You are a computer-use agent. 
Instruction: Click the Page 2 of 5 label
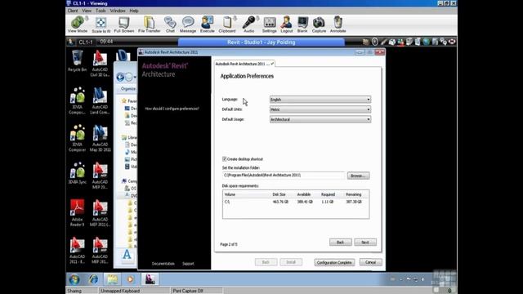229,244
